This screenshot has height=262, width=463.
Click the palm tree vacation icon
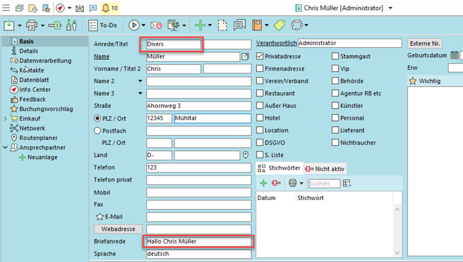pos(173,25)
